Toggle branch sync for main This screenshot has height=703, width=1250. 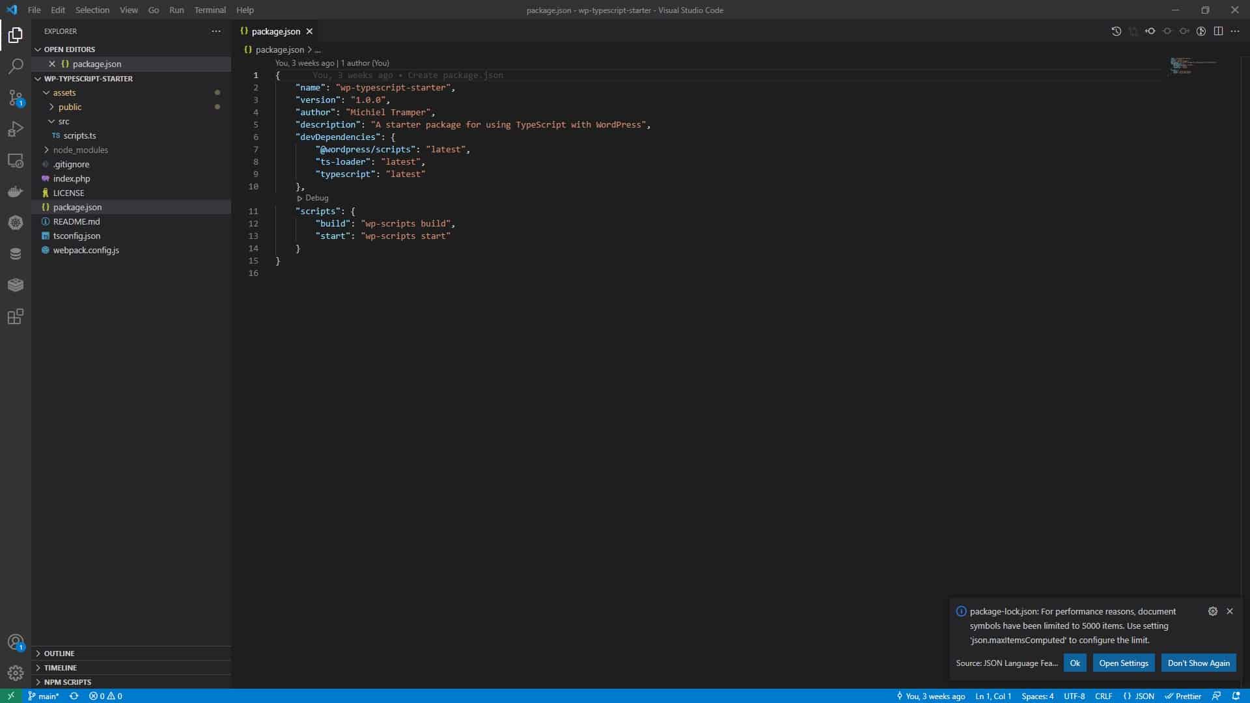(x=74, y=696)
